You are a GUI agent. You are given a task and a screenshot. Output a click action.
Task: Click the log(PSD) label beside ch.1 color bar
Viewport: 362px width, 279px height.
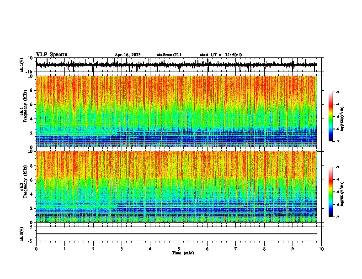click(342, 119)
